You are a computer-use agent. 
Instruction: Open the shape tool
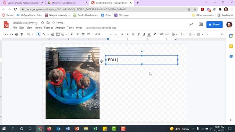tap(53, 34)
